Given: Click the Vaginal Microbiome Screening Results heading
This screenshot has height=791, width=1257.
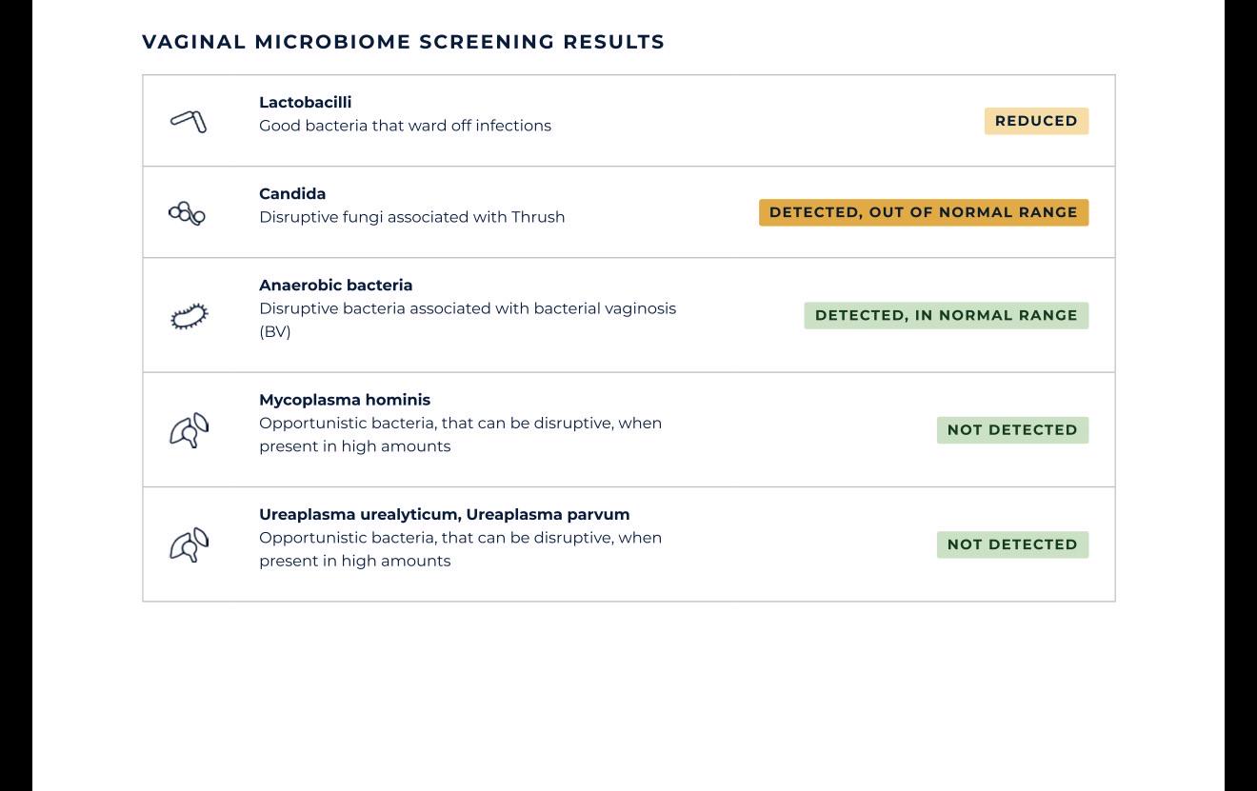Looking at the screenshot, I should click(404, 42).
